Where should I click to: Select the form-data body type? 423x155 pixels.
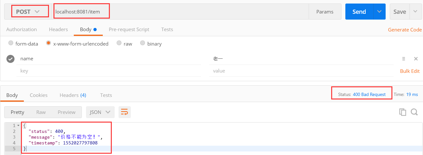point(11,43)
